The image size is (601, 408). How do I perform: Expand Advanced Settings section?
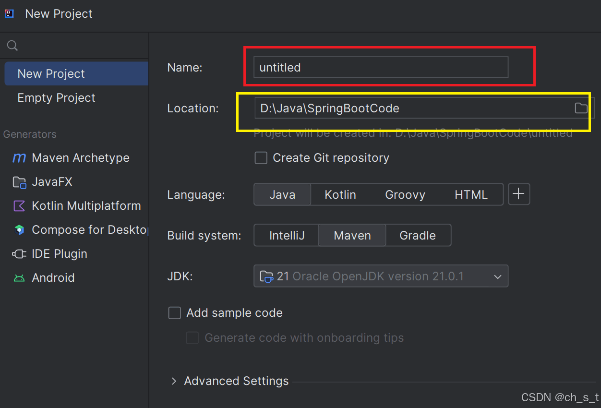[173, 381]
